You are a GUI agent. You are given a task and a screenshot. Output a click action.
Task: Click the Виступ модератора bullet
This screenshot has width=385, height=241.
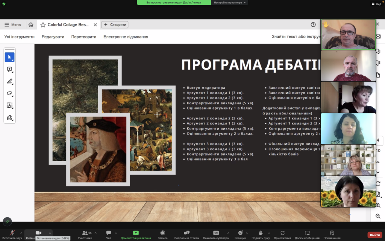point(206,88)
